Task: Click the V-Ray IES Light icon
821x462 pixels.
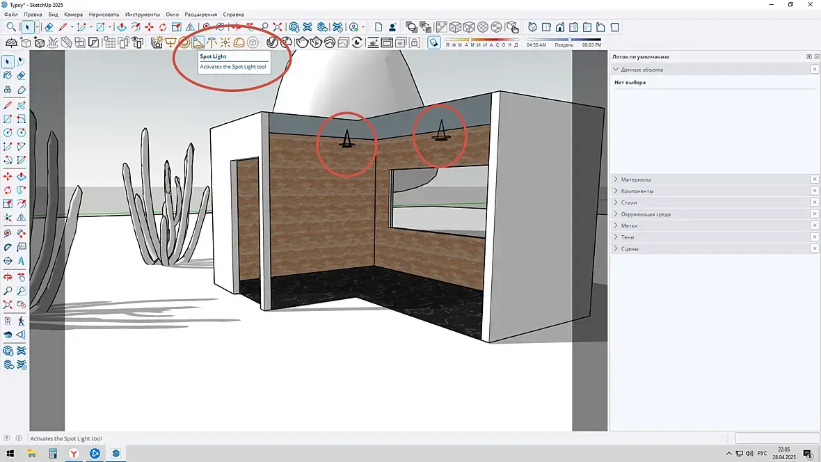Action: point(212,42)
